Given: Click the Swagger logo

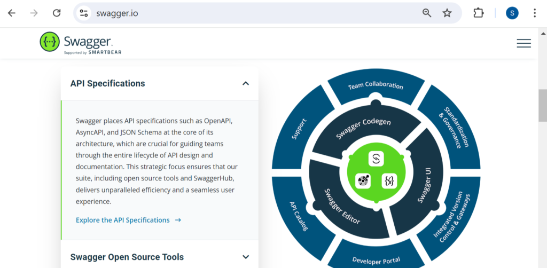Looking at the screenshot, I should (x=81, y=43).
